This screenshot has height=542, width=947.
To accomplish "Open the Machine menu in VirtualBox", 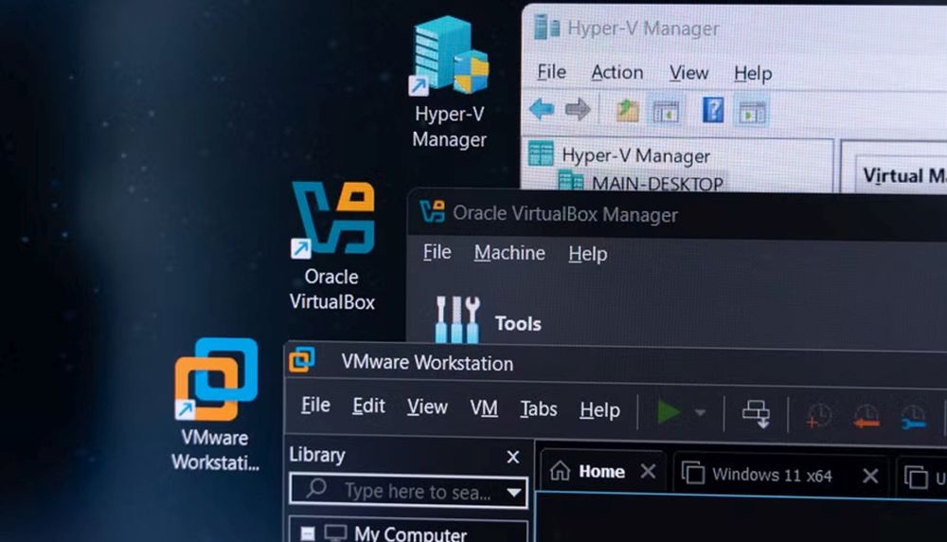I will point(509,253).
